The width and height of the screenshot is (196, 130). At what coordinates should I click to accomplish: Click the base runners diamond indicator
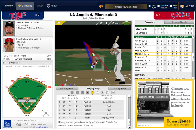pos(126,23)
